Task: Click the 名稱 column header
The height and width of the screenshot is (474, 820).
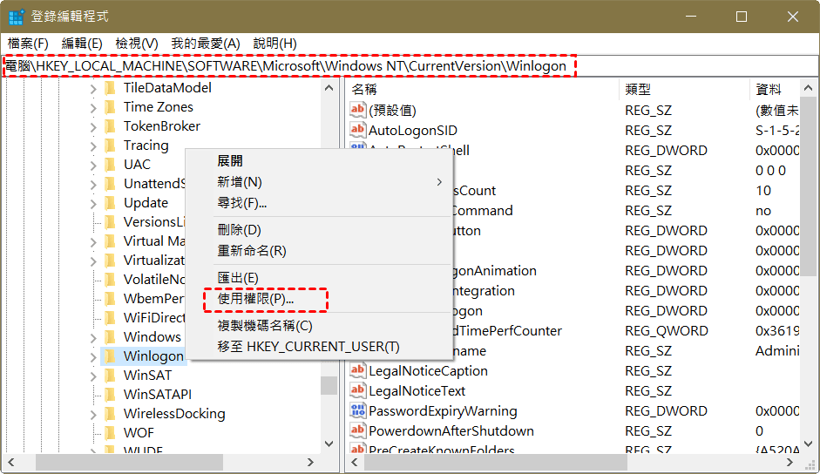Action: 484,90
